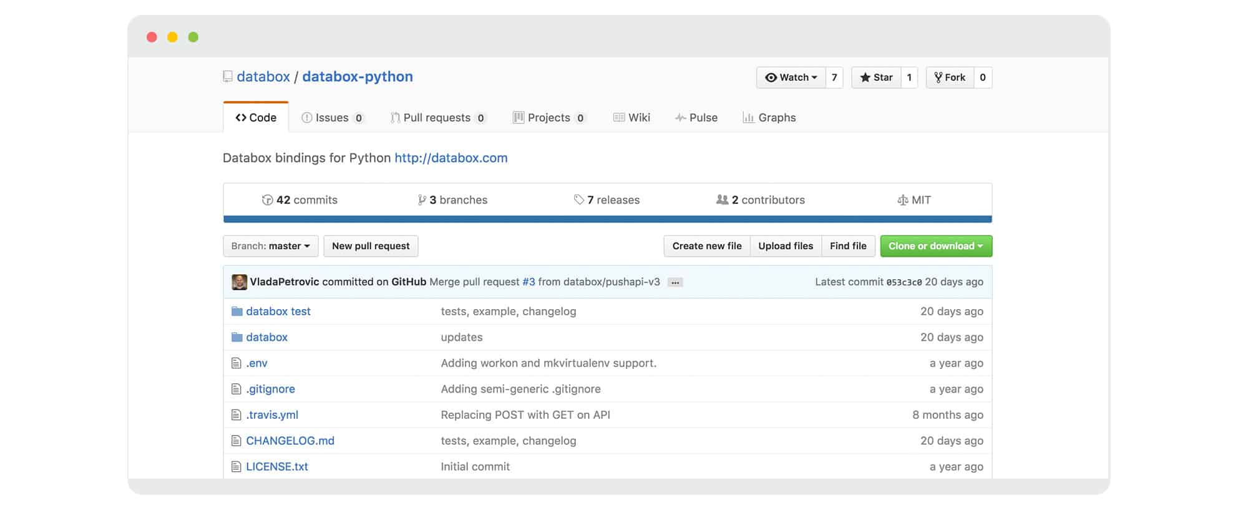Expand the commit message ellipsis
Screen dimensions: 1238x511
(x=675, y=282)
